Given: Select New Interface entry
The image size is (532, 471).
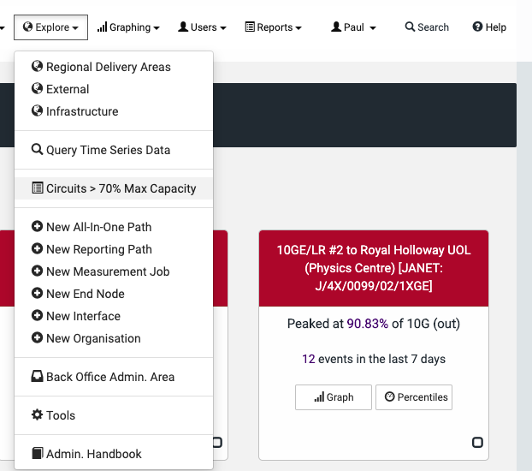Looking at the screenshot, I should tap(114, 316).
